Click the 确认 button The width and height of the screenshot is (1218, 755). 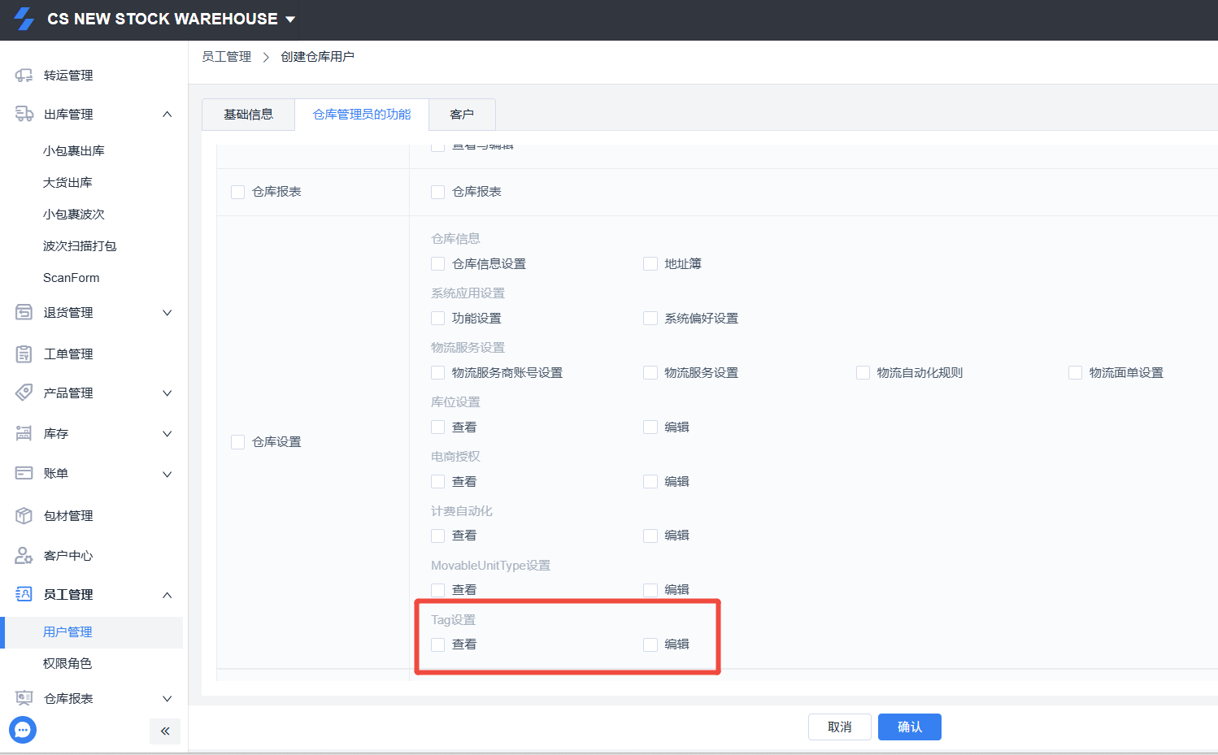[910, 727]
